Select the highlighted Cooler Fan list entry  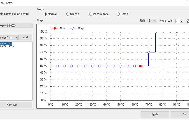tap(6, 43)
